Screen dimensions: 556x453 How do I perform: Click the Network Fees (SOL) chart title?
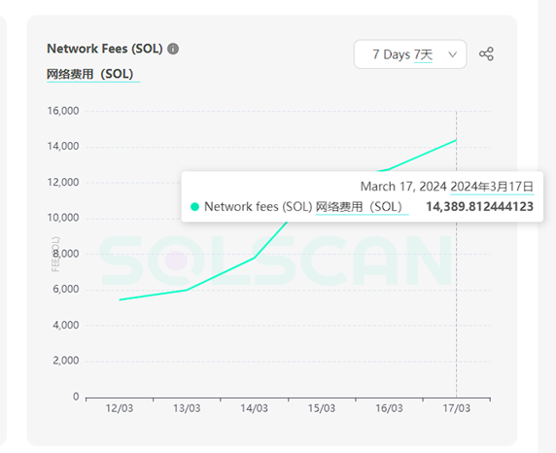click(x=105, y=49)
